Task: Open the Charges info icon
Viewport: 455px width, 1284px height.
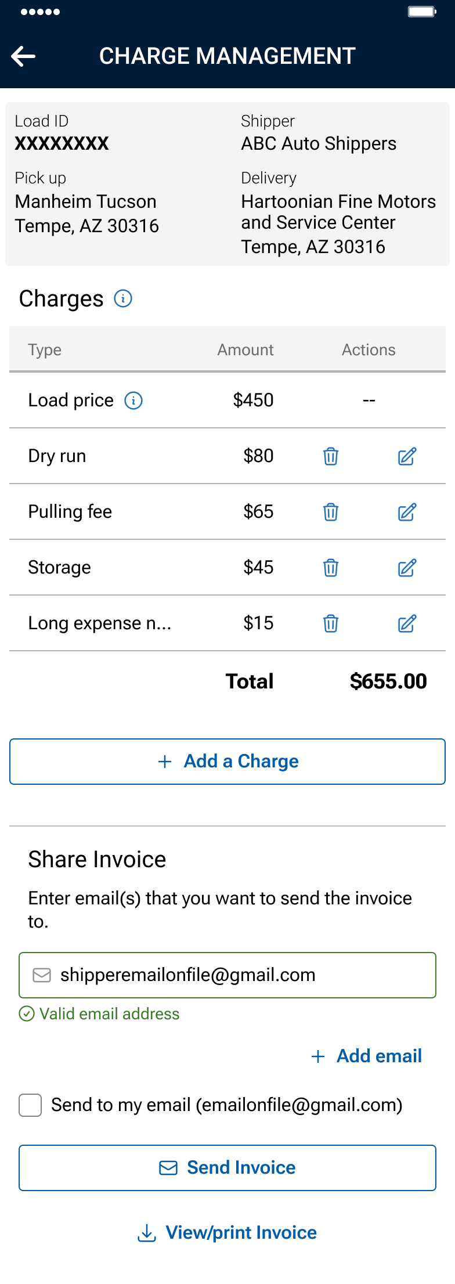Action: tap(123, 298)
